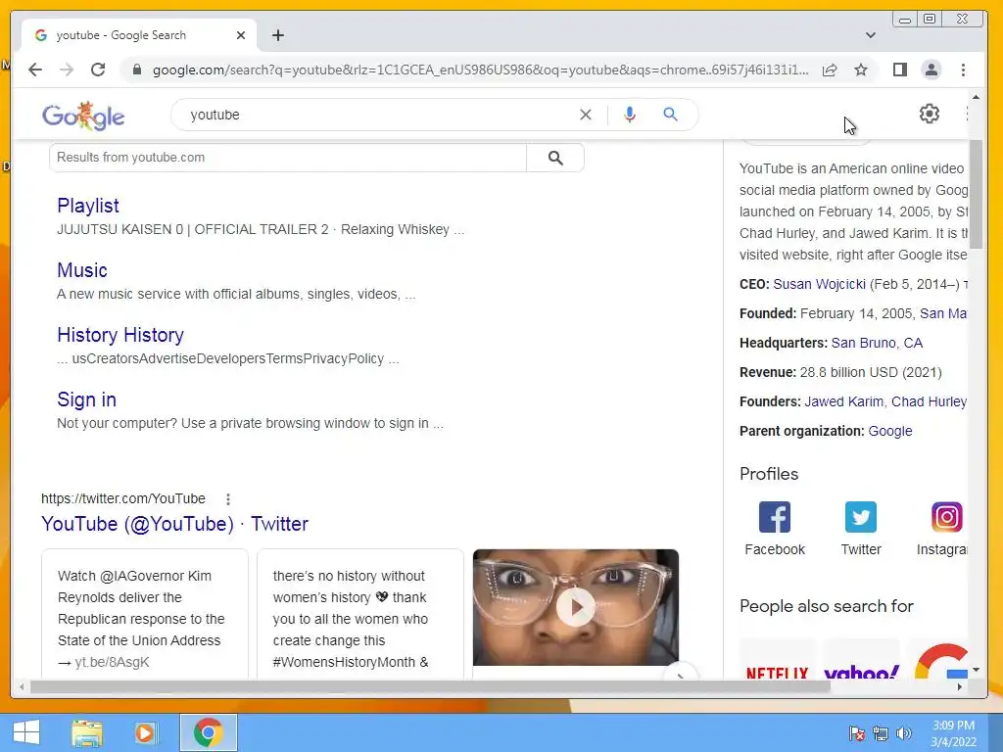Image resolution: width=1003 pixels, height=752 pixels.
Task: Click the network tray icon
Action: coord(881,733)
